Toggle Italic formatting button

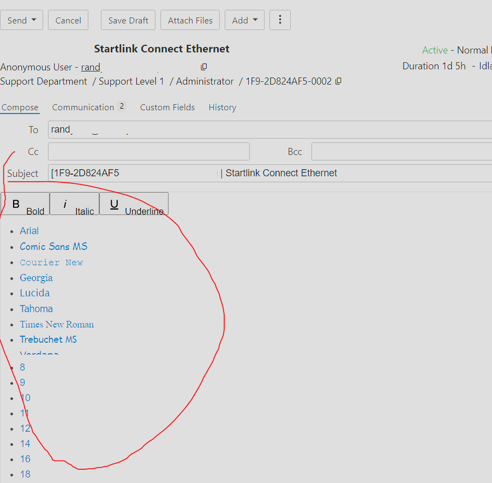click(x=74, y=204)
